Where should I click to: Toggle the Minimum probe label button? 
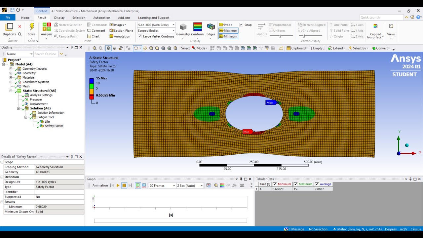[x=228, y=36]
